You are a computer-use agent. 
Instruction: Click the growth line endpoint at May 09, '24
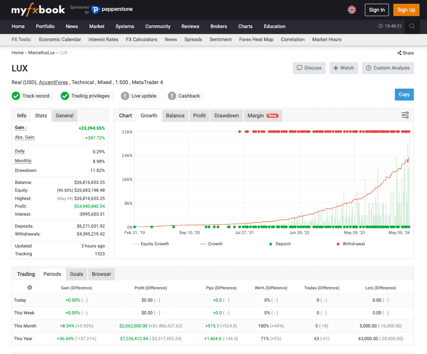tap(409, 158)
